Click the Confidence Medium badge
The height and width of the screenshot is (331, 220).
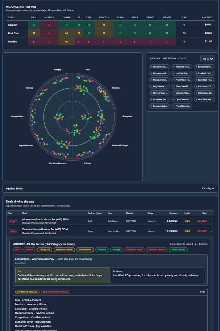[x=27, y=291]
